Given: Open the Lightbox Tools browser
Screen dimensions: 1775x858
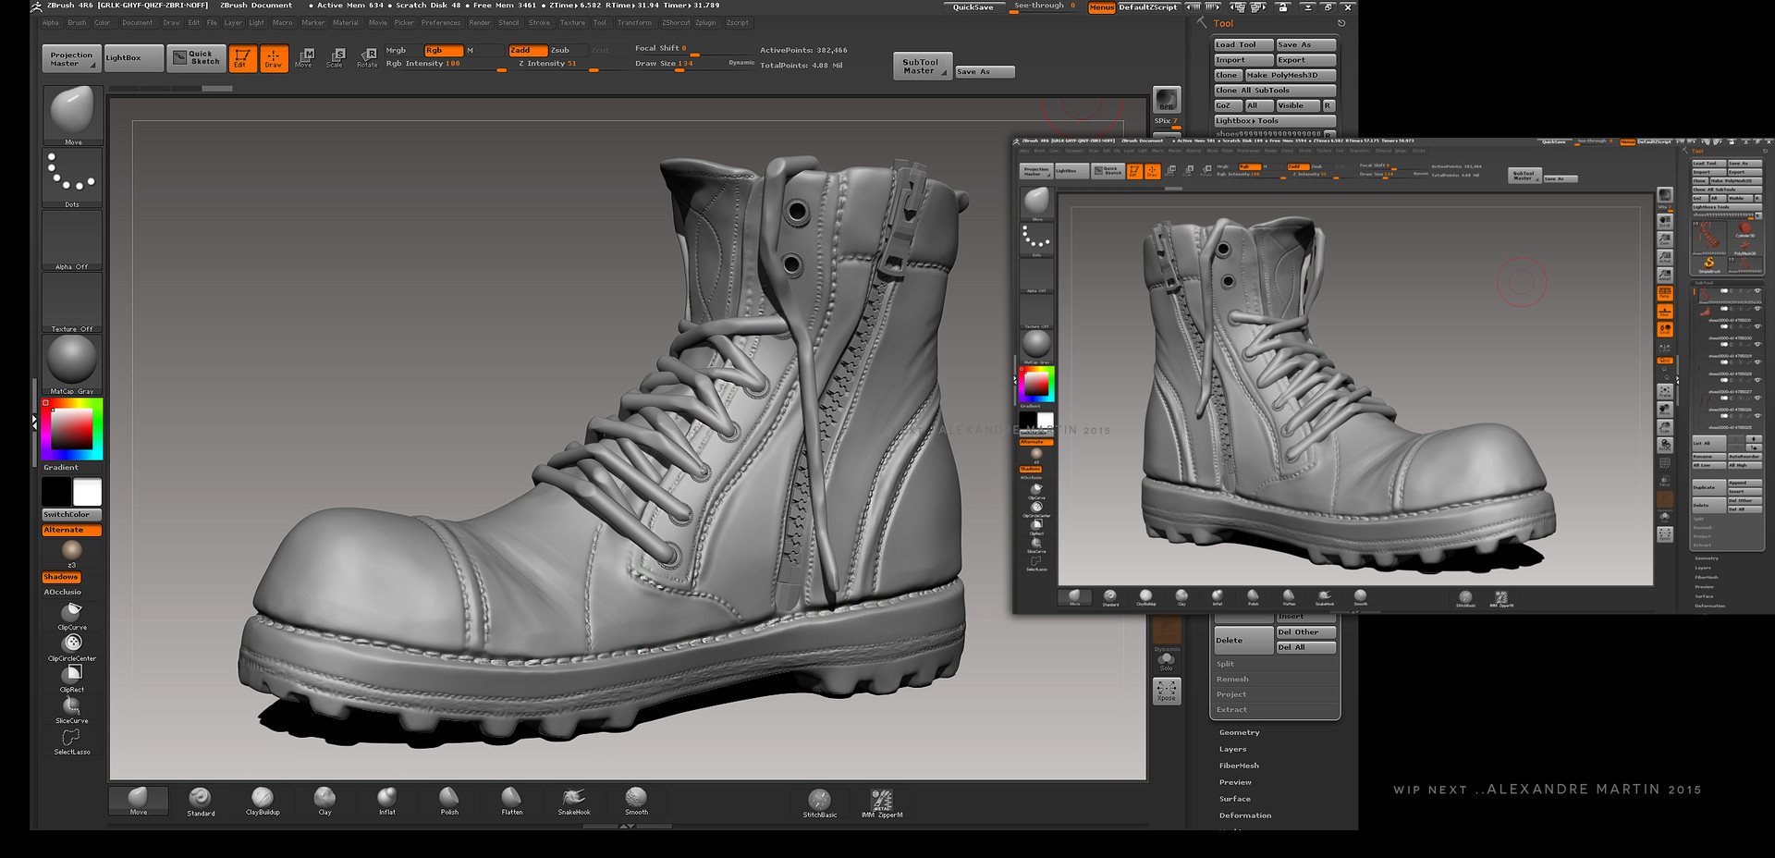Looking at the screenshot, I should tap(1273, 120).
